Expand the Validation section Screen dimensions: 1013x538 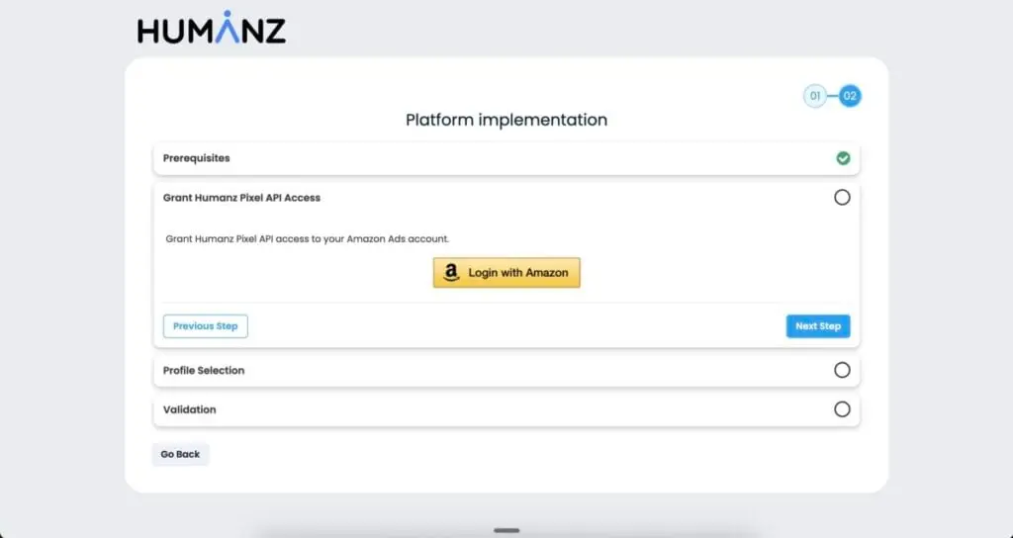click(x=506, y=409)
